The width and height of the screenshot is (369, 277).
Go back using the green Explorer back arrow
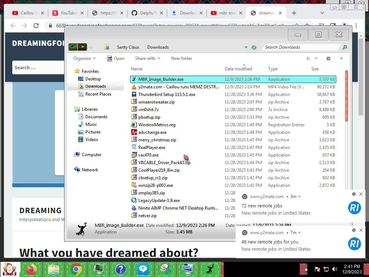[x=73, y=47]
